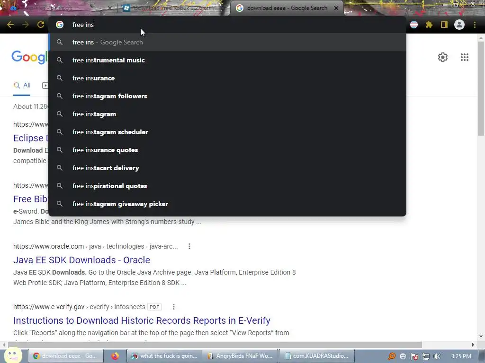This screenshot has height=363, width=485.
Task: Open the network tray icon
Action: (426, 356)
